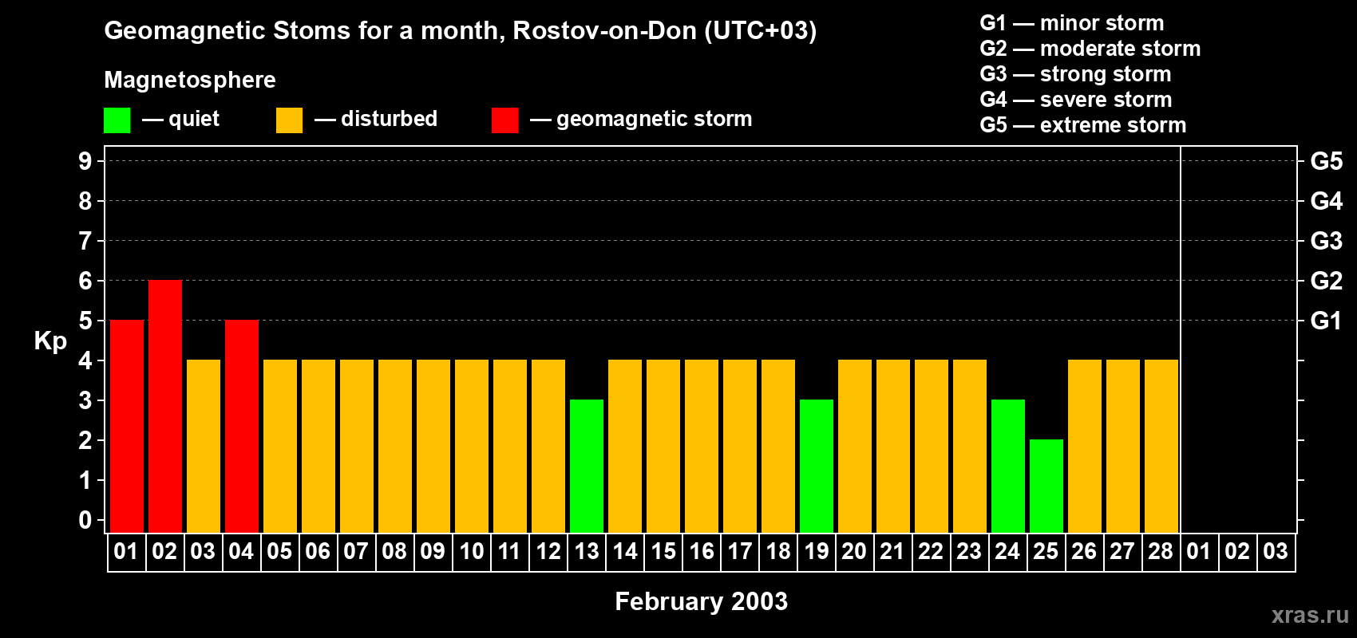1357x638 pixels.
Task: Select the orange bar for day 21
Action: [x=893, y=446]
